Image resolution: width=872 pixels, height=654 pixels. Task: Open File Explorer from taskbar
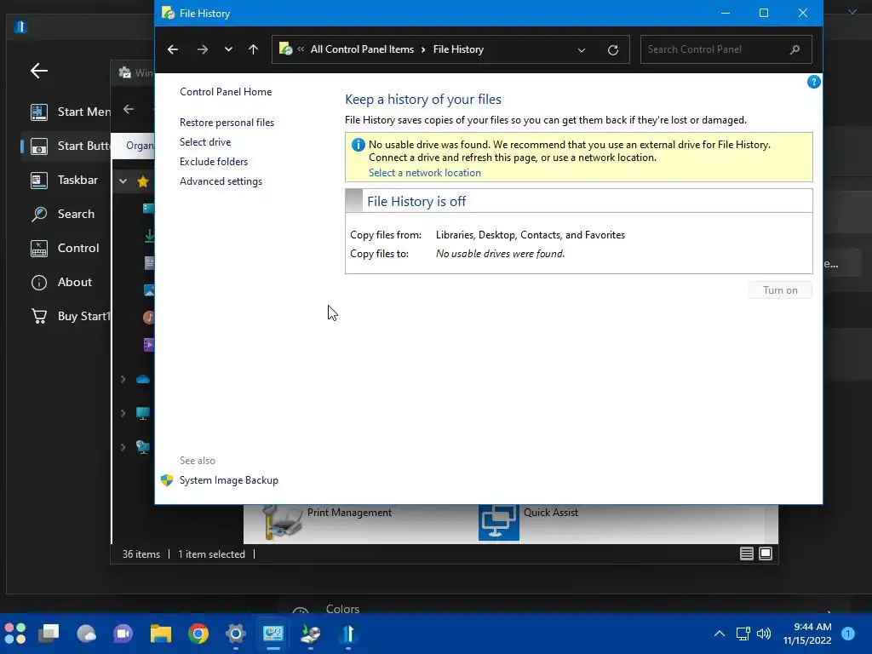click(161, 634)
